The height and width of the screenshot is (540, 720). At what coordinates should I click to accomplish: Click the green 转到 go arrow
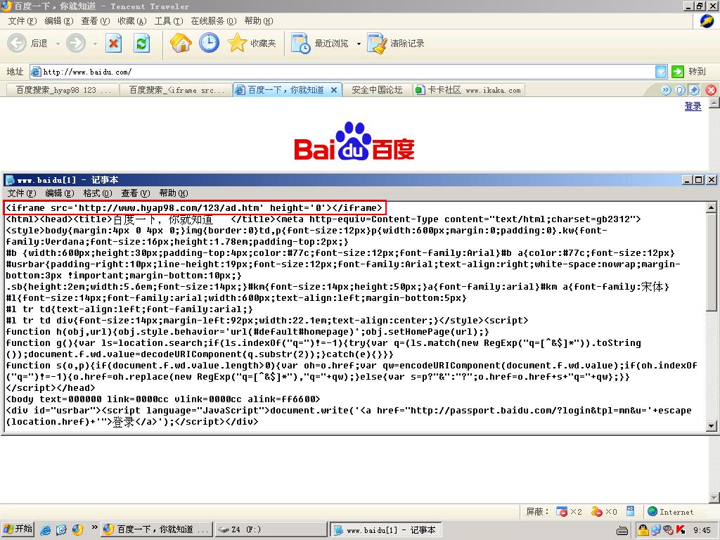pyautogui.click(x=677, y=72)
